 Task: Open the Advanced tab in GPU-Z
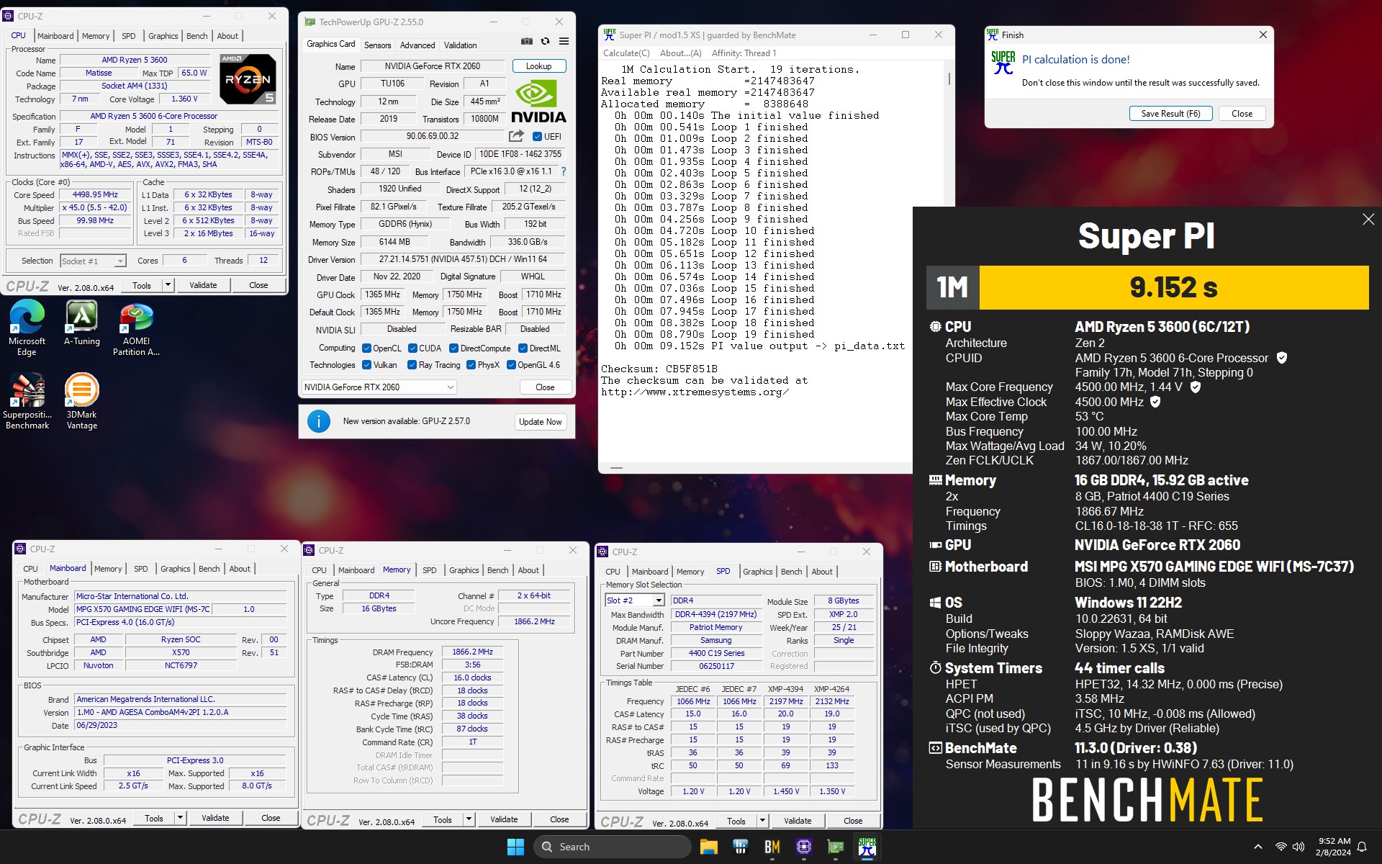point(417,45)
